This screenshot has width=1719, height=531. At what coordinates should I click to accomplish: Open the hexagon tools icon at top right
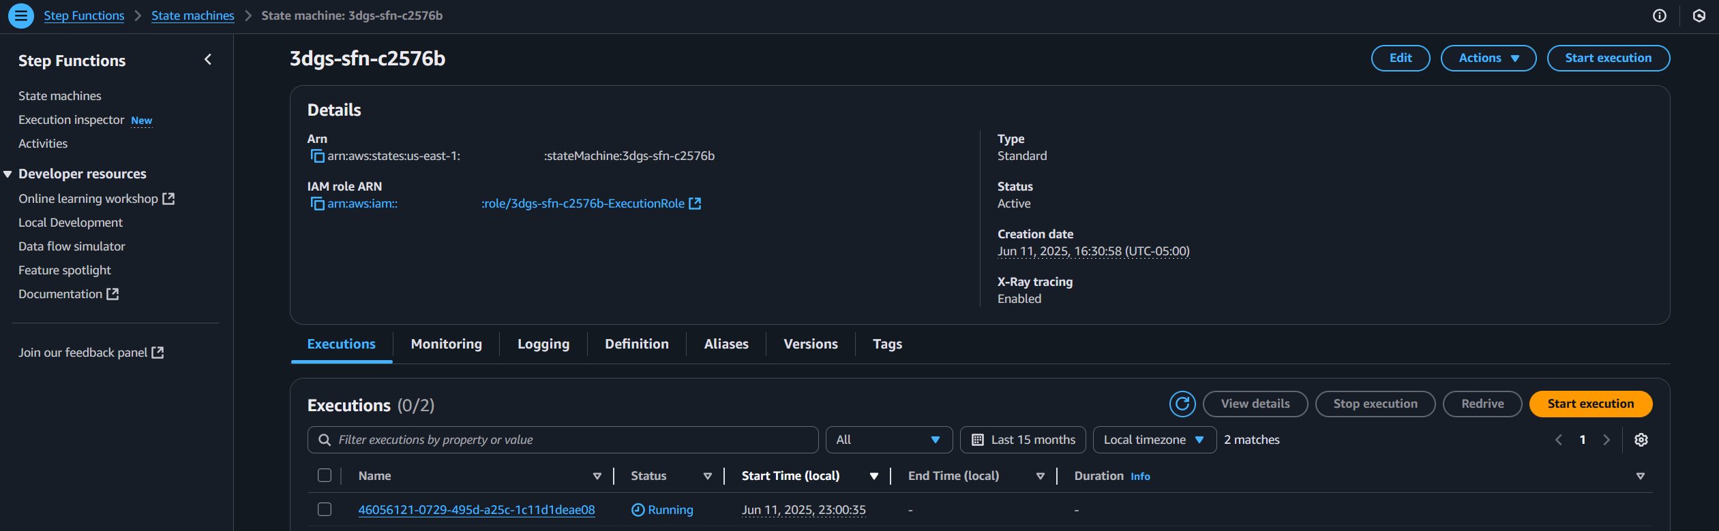coord(1699,16)
